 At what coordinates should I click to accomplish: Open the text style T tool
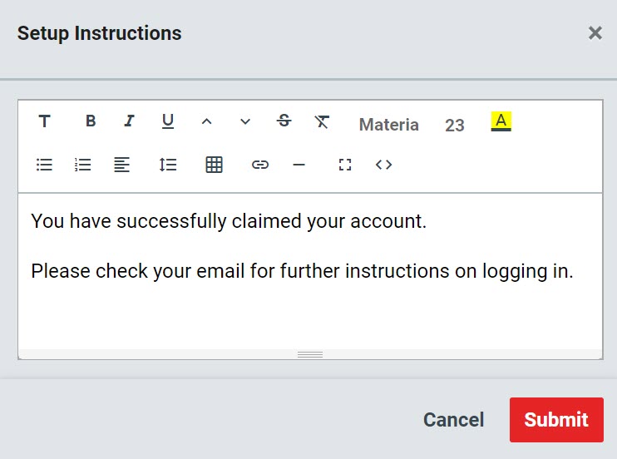[44, 121]
